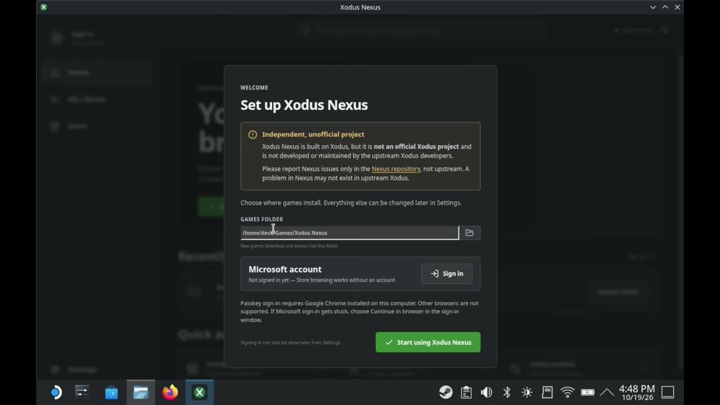This screenshot has width=720, height=405.
Task: Select the Xodus Nexus taskbar entry
Action: pos(199,392)
